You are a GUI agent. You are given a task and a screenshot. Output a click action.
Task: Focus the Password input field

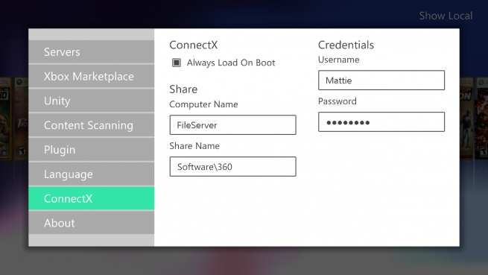tap(381, 122)
